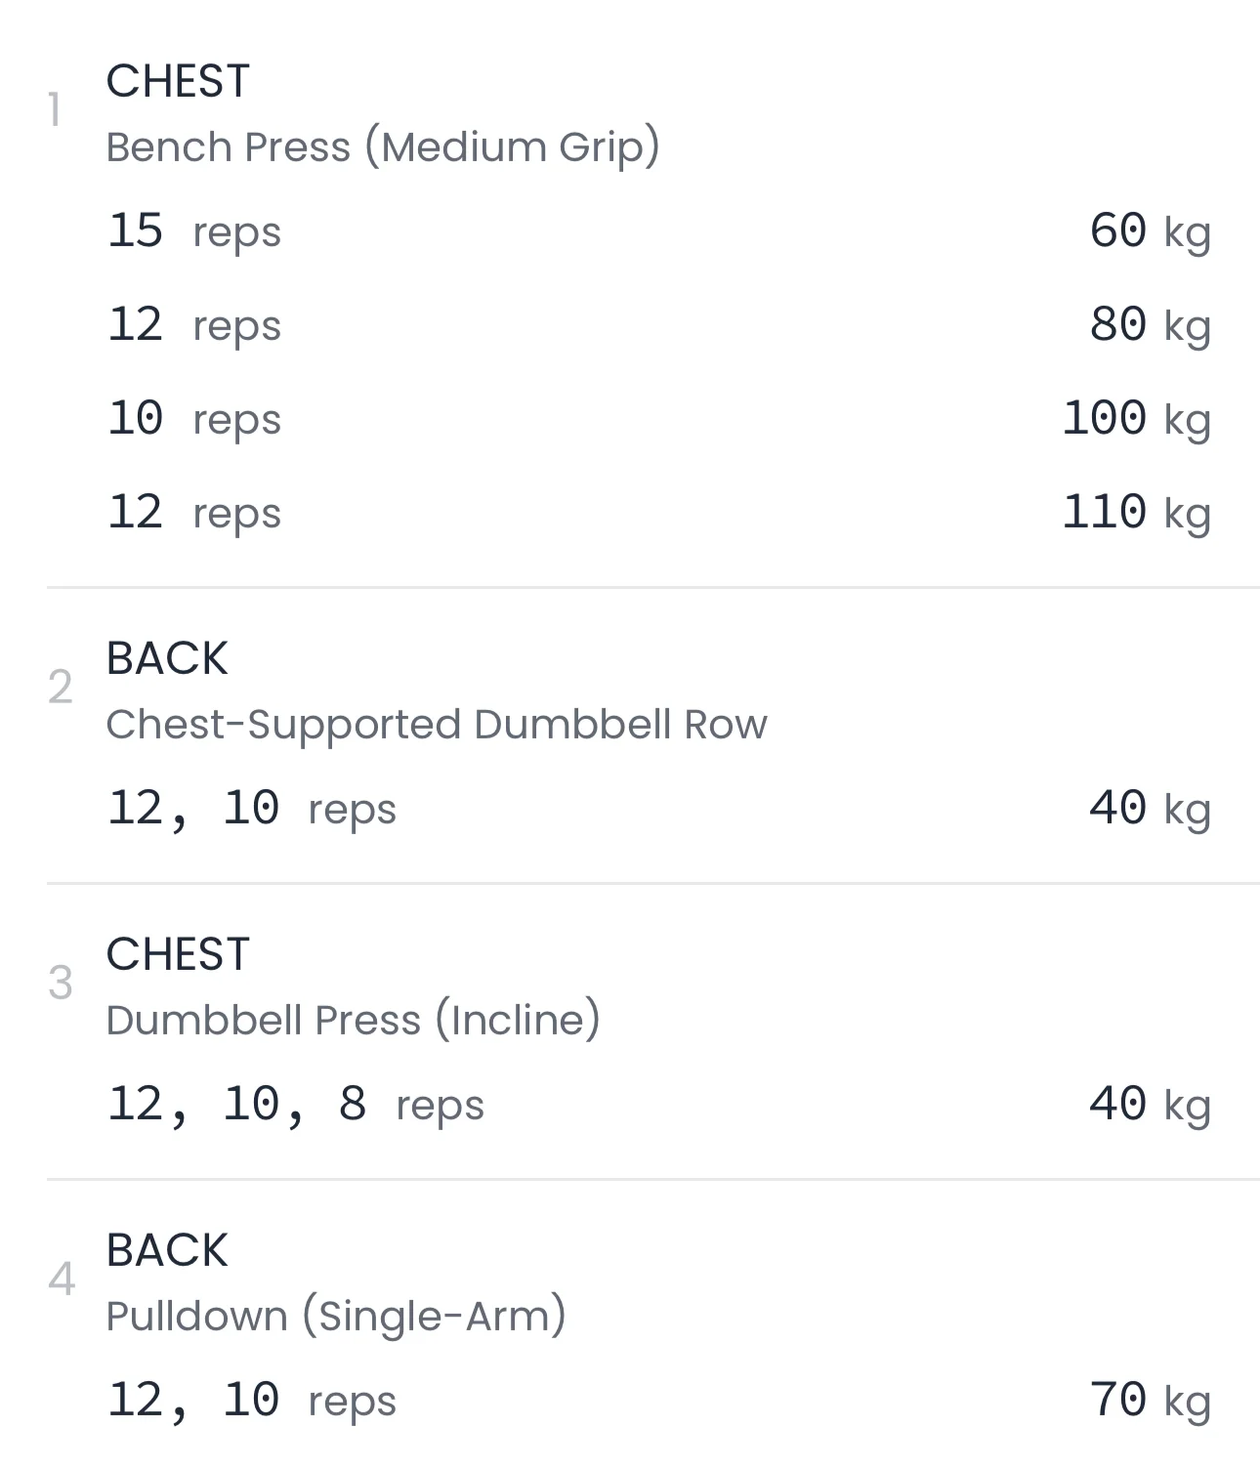Select exercise number 4 index
1260x1469 pixels.
(61, 1280)
